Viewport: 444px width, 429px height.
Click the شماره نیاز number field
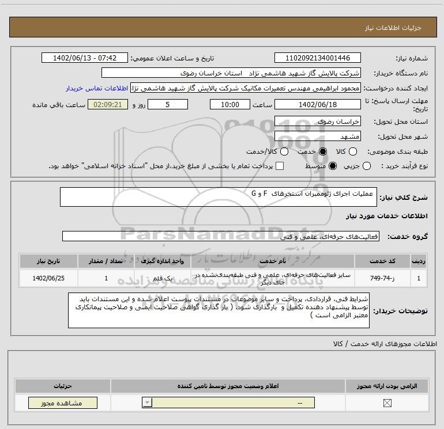click(317, 58)
